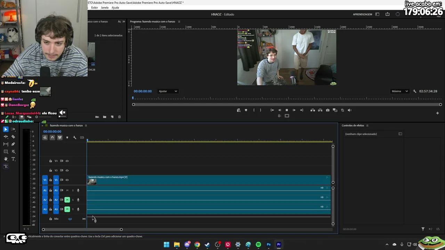Click the Lift button
Viewport: 445px width, 250px height.
pos(313,110)
